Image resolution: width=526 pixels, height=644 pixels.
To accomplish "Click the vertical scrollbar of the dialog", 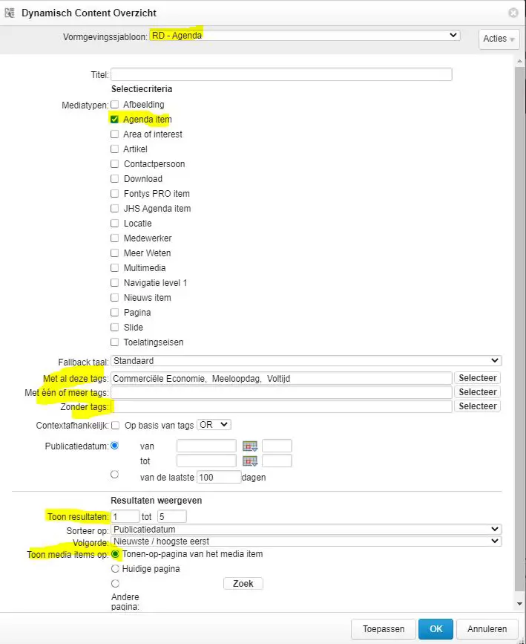I will [520, 334].
